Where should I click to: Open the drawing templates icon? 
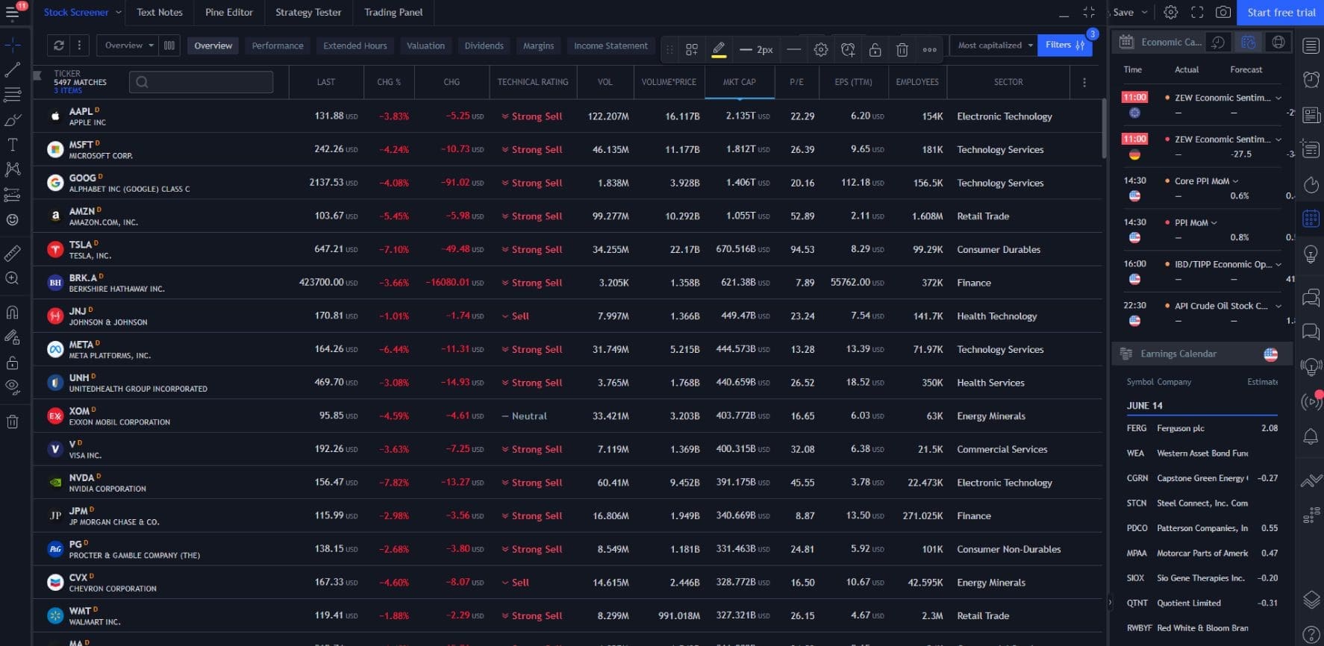692,50
